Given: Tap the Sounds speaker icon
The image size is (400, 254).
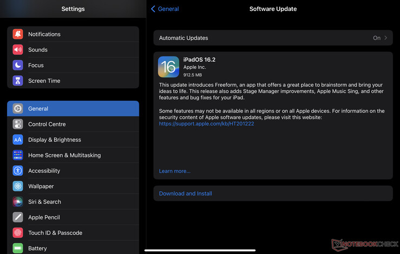Looking at the screenshot, I should pos(18,50).
